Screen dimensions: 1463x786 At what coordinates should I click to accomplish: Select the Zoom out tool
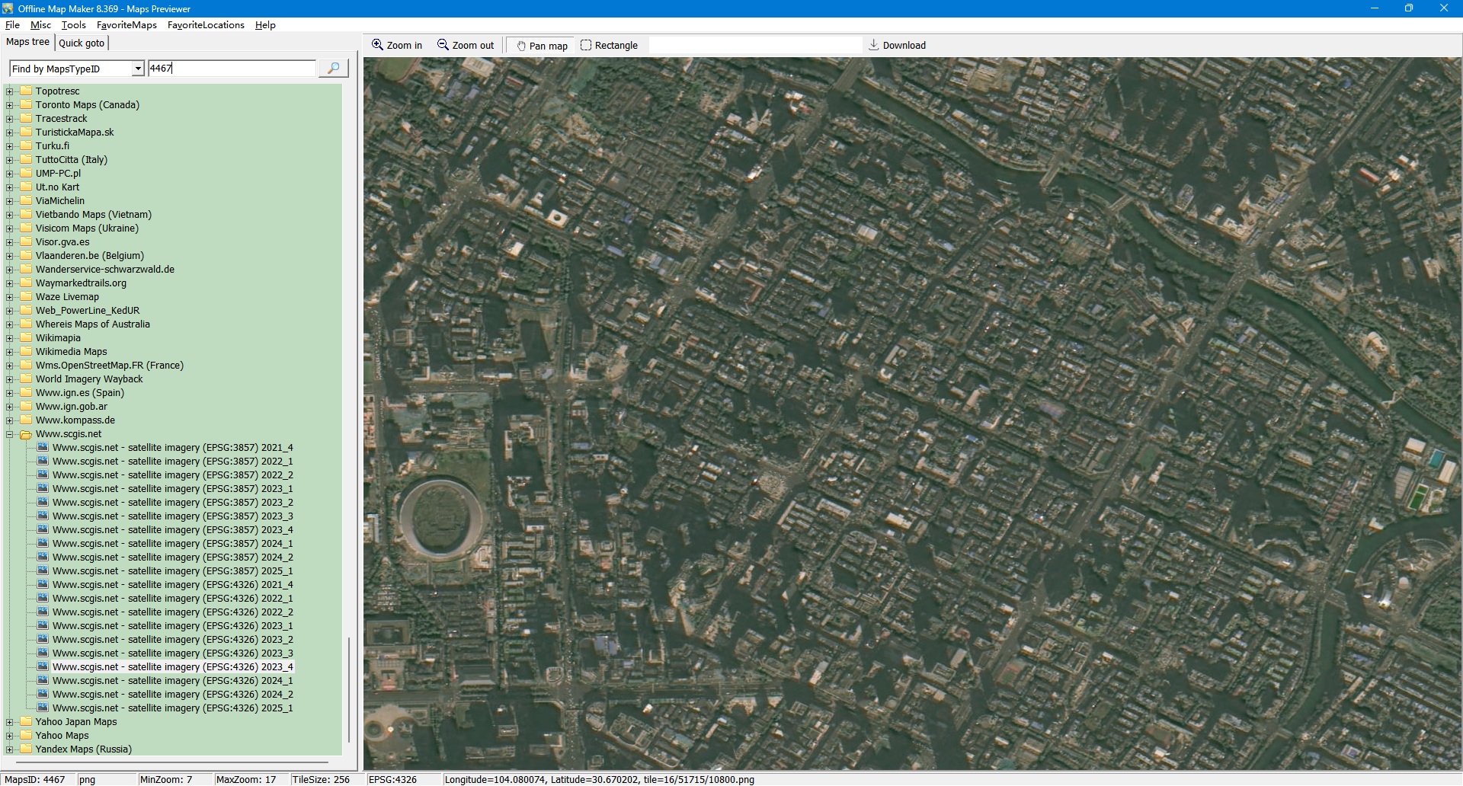[465, 46]
